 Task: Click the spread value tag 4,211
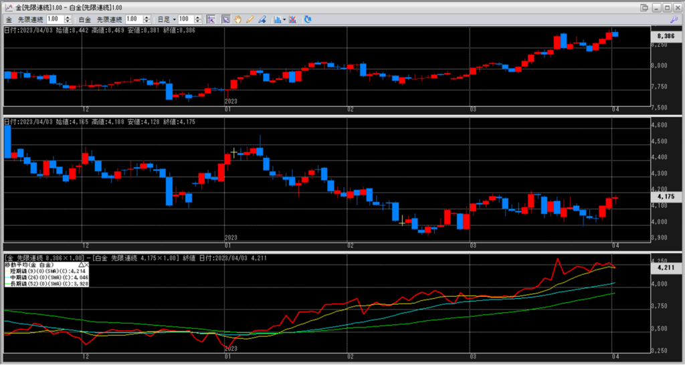[666, 268]
